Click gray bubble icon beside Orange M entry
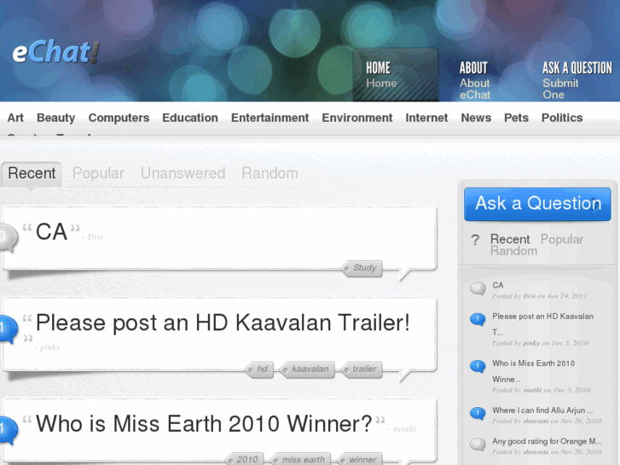The image size is (620, 465). (x=478, y=445)
